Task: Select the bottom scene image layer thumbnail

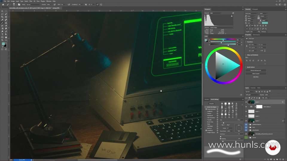Action: coord(251,134)
